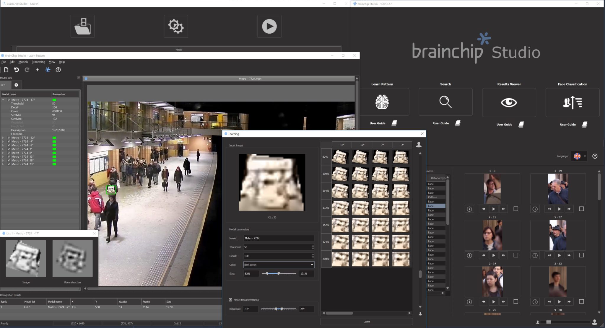Click large person icon in Learning dialog
Image resolution: width=605 pixels, height=328 pixels.
(x=419, y=145)
